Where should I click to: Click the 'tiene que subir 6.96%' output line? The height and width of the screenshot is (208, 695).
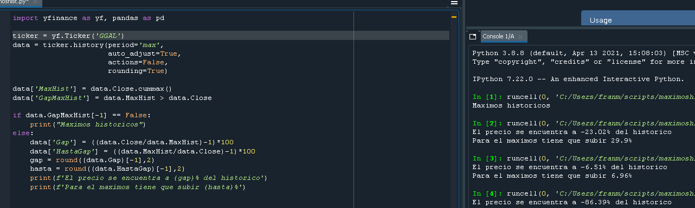coord(552,176)
